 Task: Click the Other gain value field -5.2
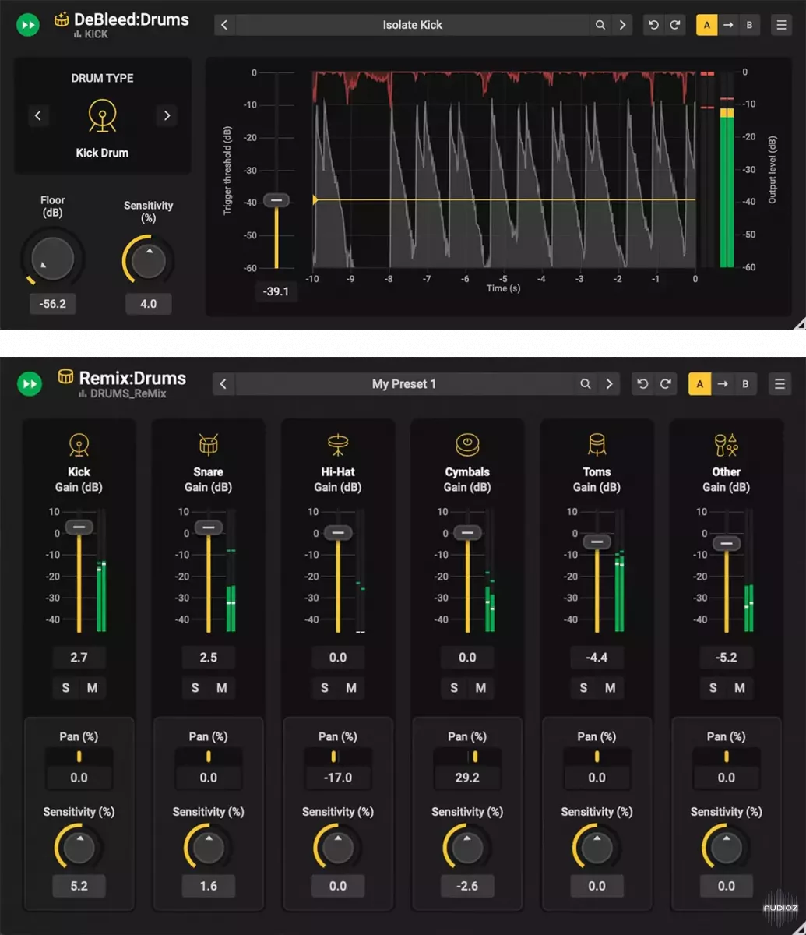click(x=727, y=658)
